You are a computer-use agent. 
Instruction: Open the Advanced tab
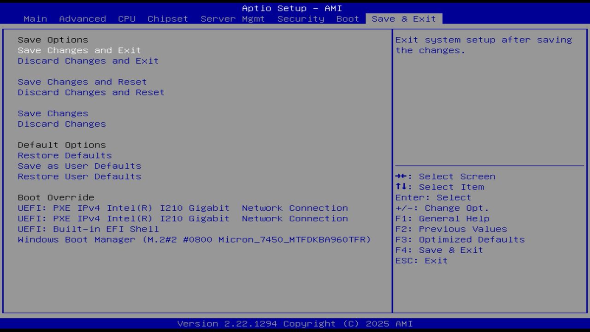(83, 18)
